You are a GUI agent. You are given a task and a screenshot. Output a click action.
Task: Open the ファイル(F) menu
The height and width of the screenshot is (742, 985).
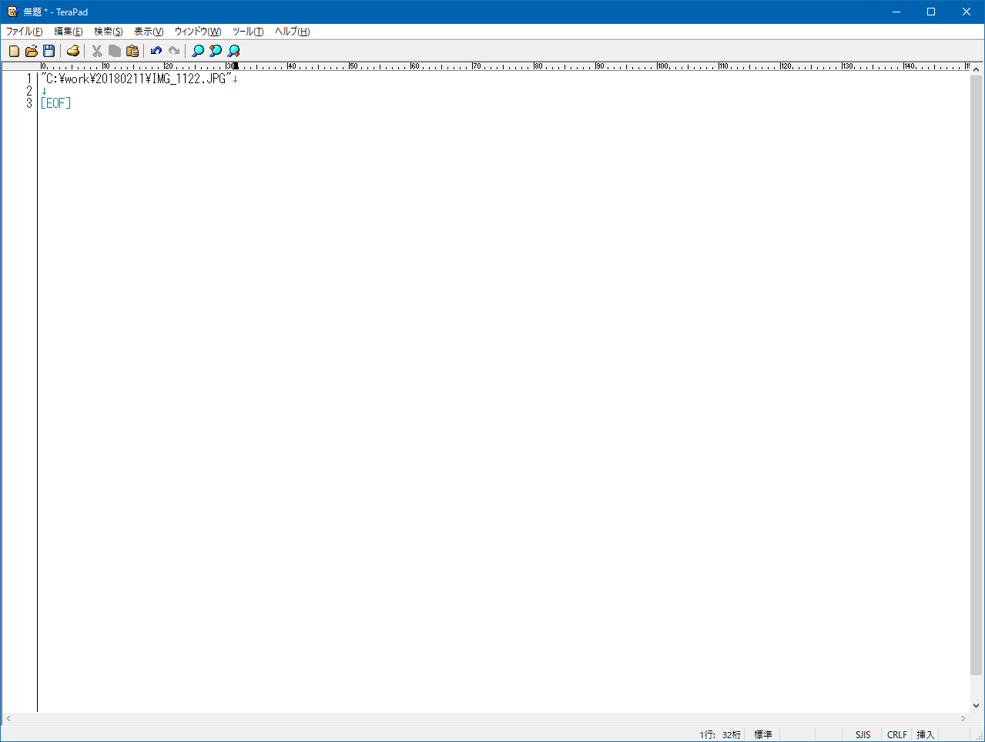coord(25,32)
